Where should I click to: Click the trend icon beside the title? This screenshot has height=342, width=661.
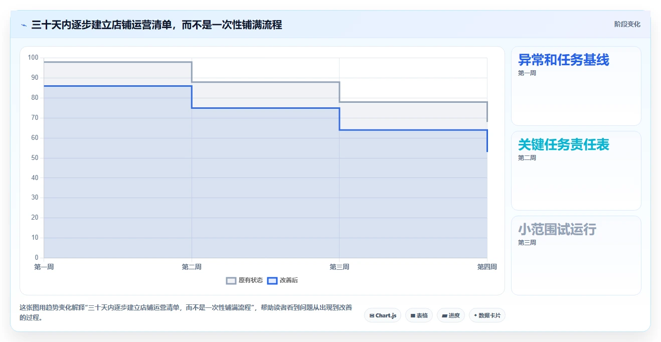coord(24,25)
